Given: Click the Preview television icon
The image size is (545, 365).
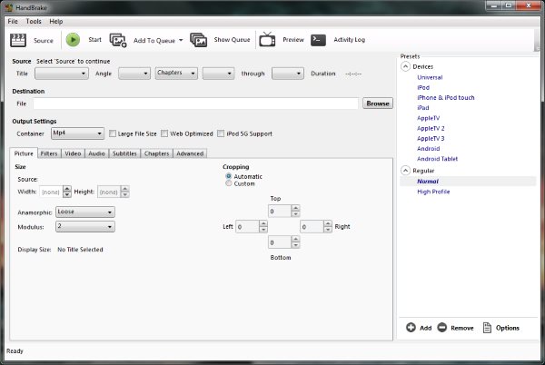Looking at the screenshot, I should (x=267, y=39).
